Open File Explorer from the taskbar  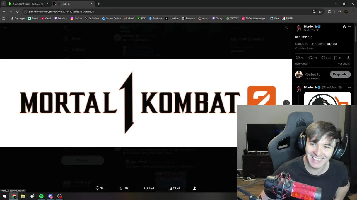23,196
